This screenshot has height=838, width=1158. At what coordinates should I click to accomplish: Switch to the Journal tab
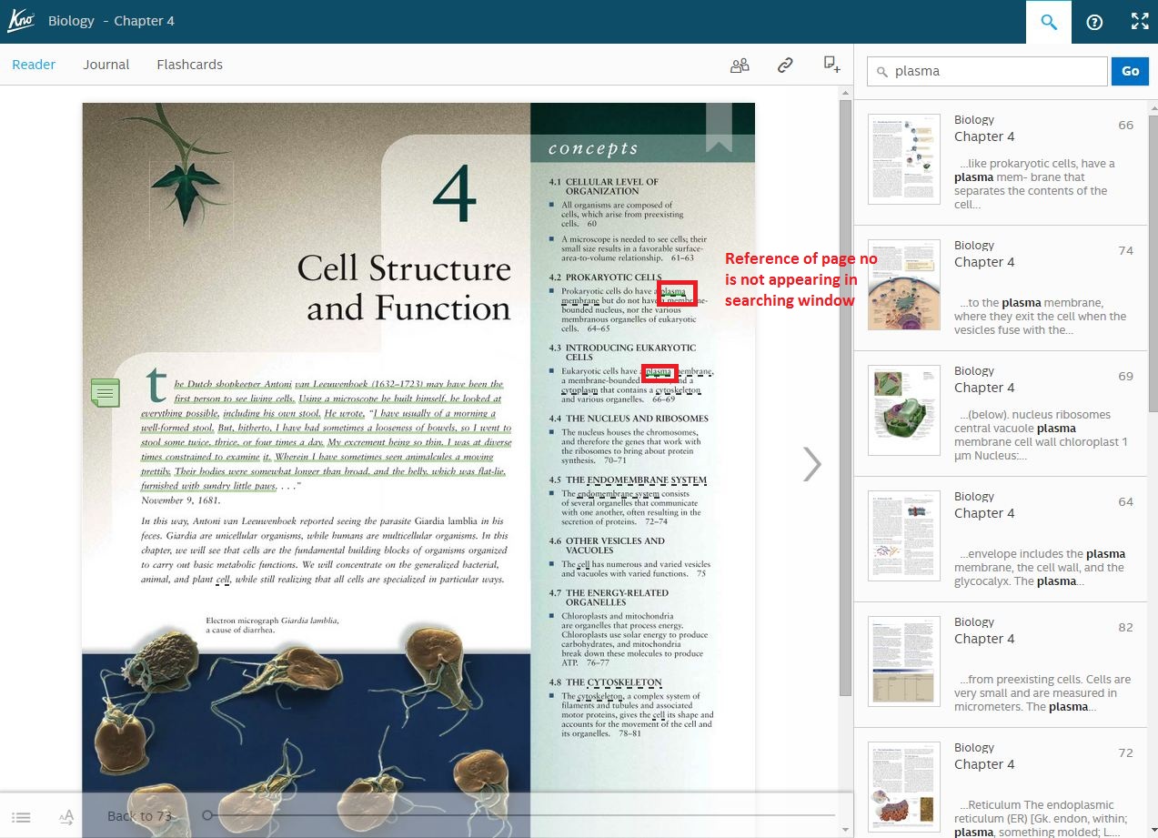106,65
